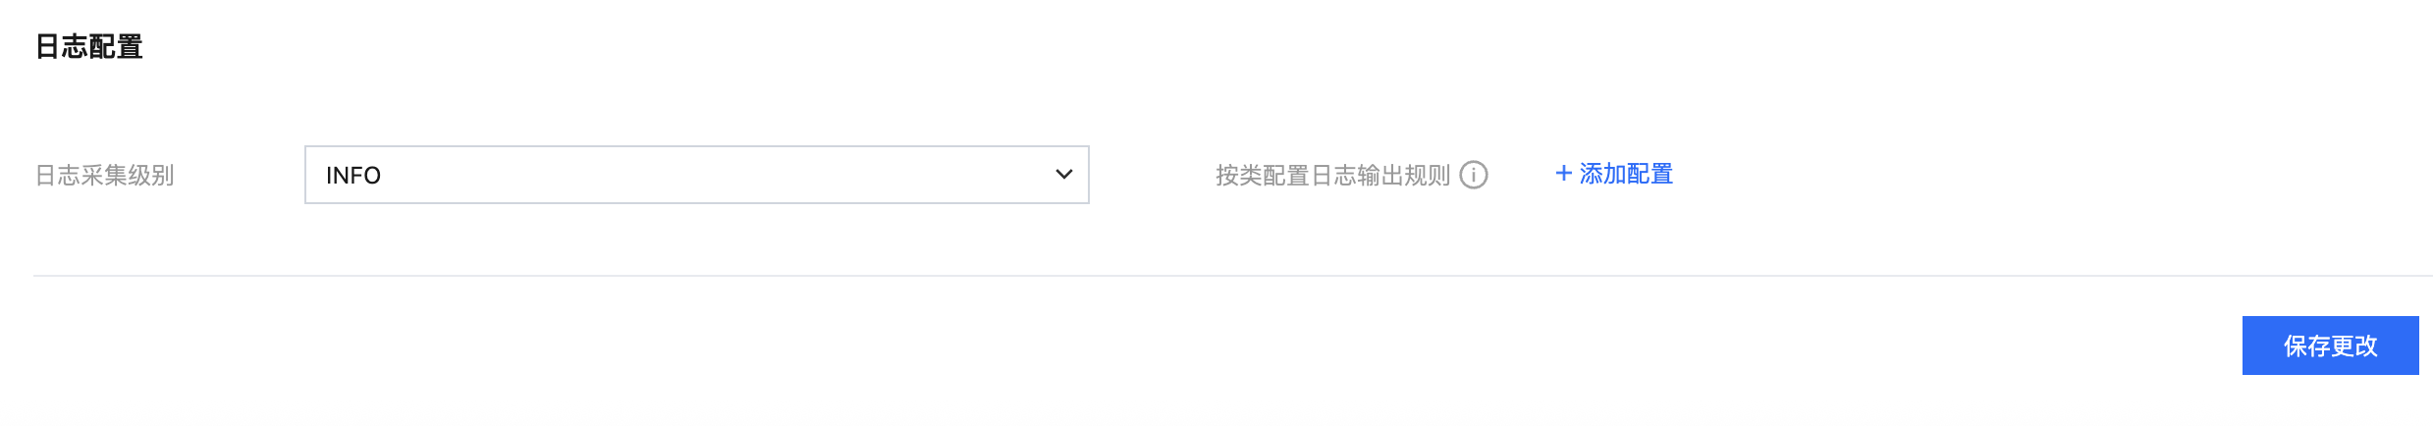Click the 日志采集级别 label
This screenshot has width=2433, height=426.
tap(105, 176)
